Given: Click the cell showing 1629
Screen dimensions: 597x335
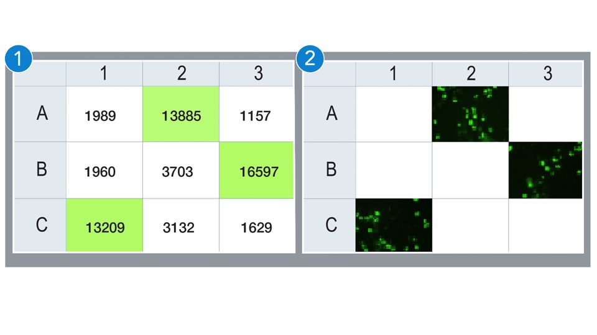Looking at the screenshot, I should [256, 227].
